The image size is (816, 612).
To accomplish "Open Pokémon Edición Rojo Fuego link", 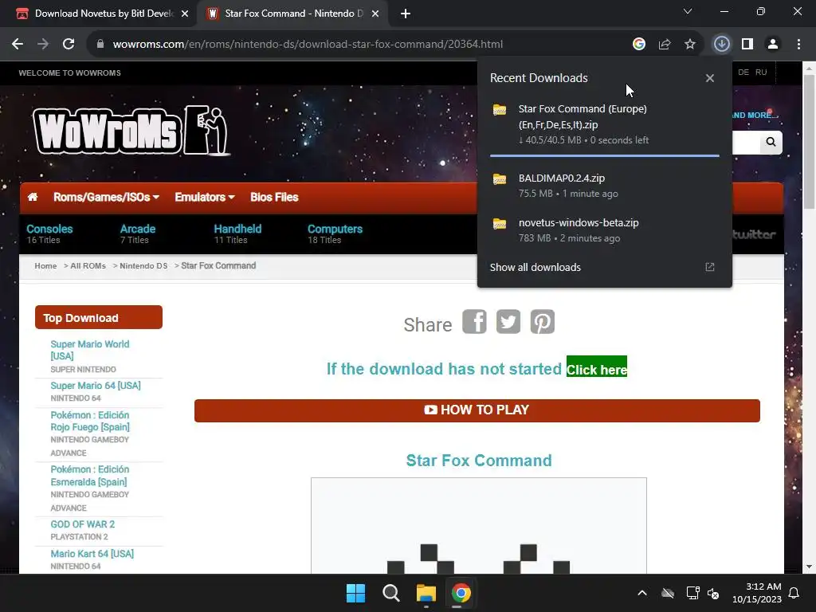I will [90, 421].
